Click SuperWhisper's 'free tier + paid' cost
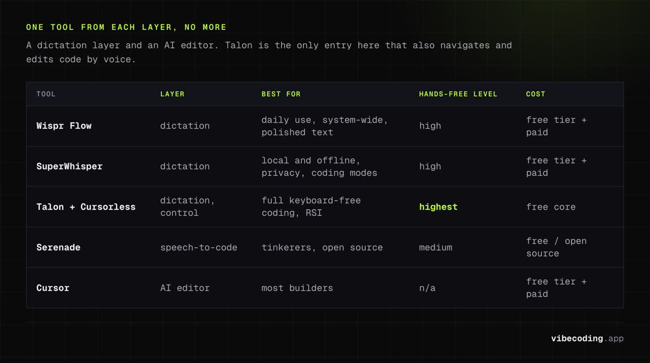Screen dimensions: 650x363 [x=556, y=167]
